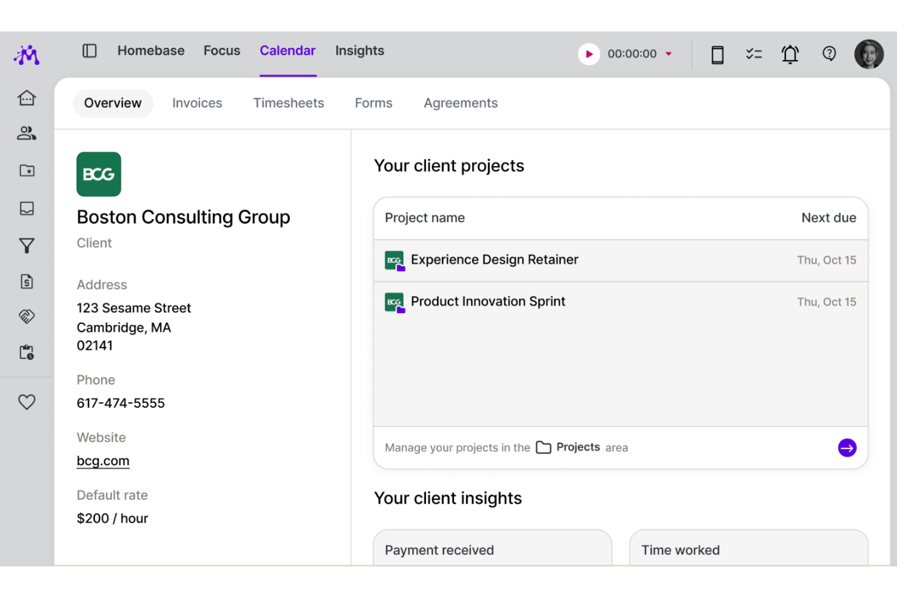897x598 pixels.
Task: Switch to the Agreements tab
Action: pos(461,104)
